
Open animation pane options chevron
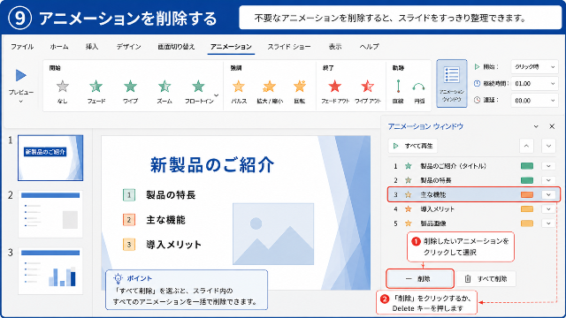click(x=536, y=126)
